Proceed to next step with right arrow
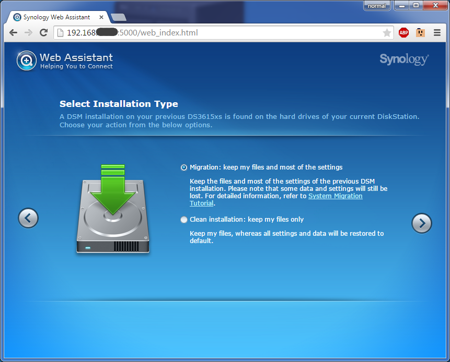 pos(421,223)
